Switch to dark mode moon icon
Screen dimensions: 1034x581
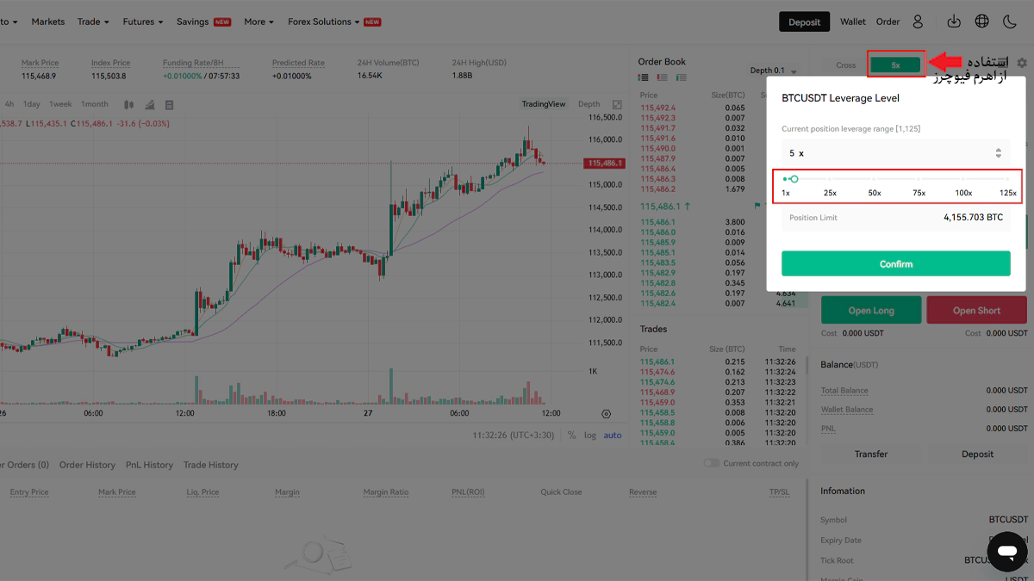click(x=1010, y=22)
